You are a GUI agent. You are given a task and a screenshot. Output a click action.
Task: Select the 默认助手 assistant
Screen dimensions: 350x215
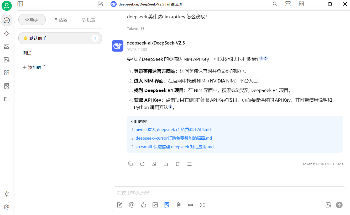click(60, 38)
